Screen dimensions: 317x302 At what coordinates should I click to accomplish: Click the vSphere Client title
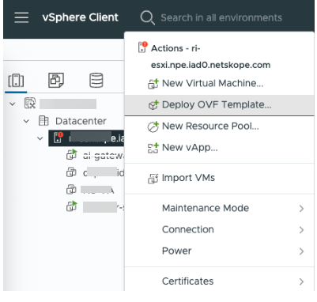[80, 17]
